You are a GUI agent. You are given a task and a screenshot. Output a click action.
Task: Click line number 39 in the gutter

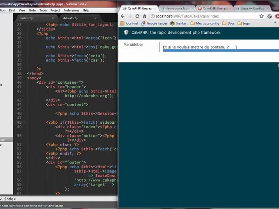(19, 78)
